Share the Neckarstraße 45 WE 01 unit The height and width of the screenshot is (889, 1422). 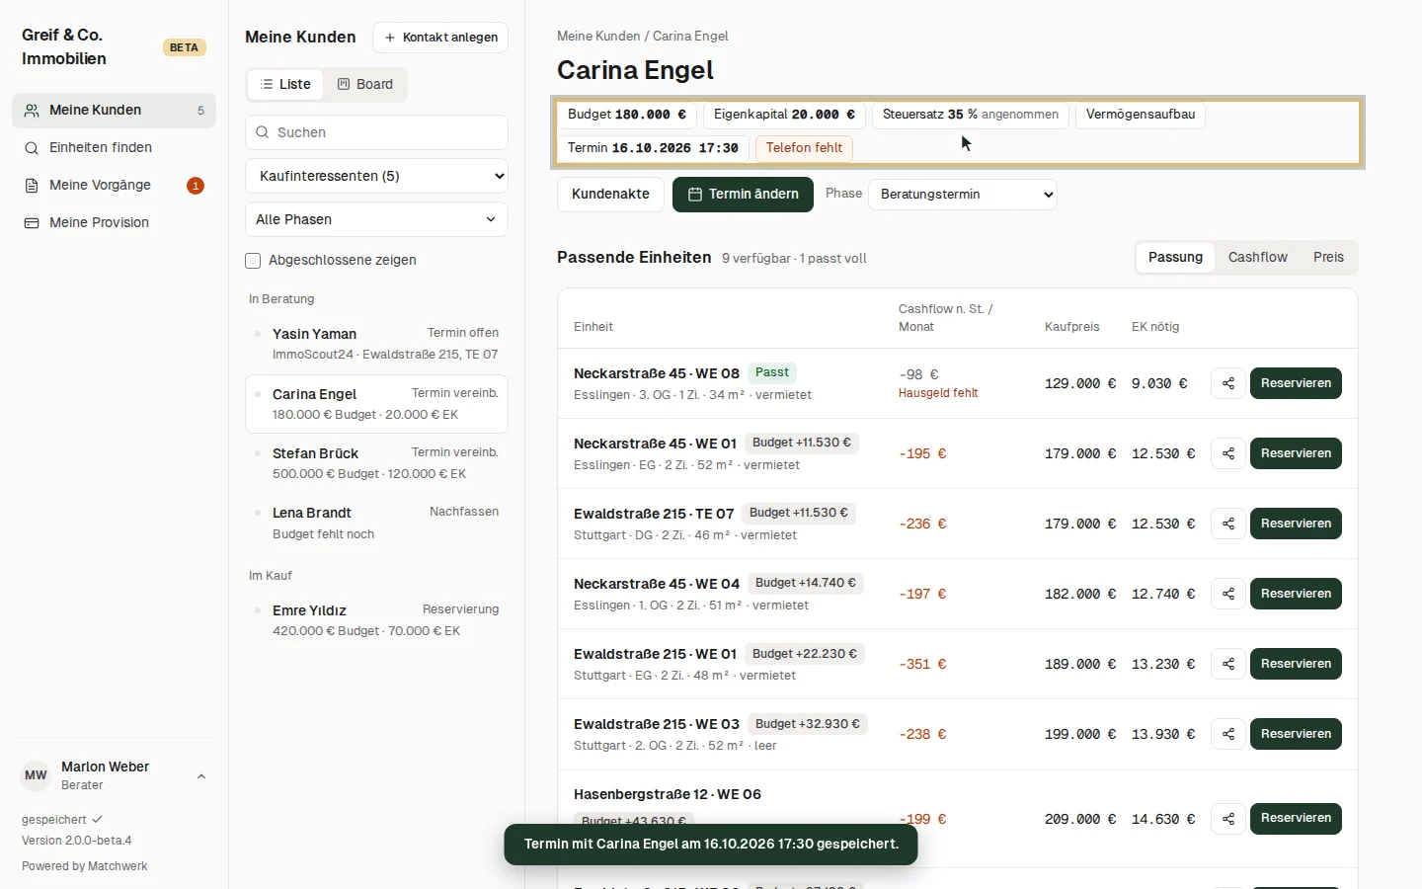click(1228, 453)
